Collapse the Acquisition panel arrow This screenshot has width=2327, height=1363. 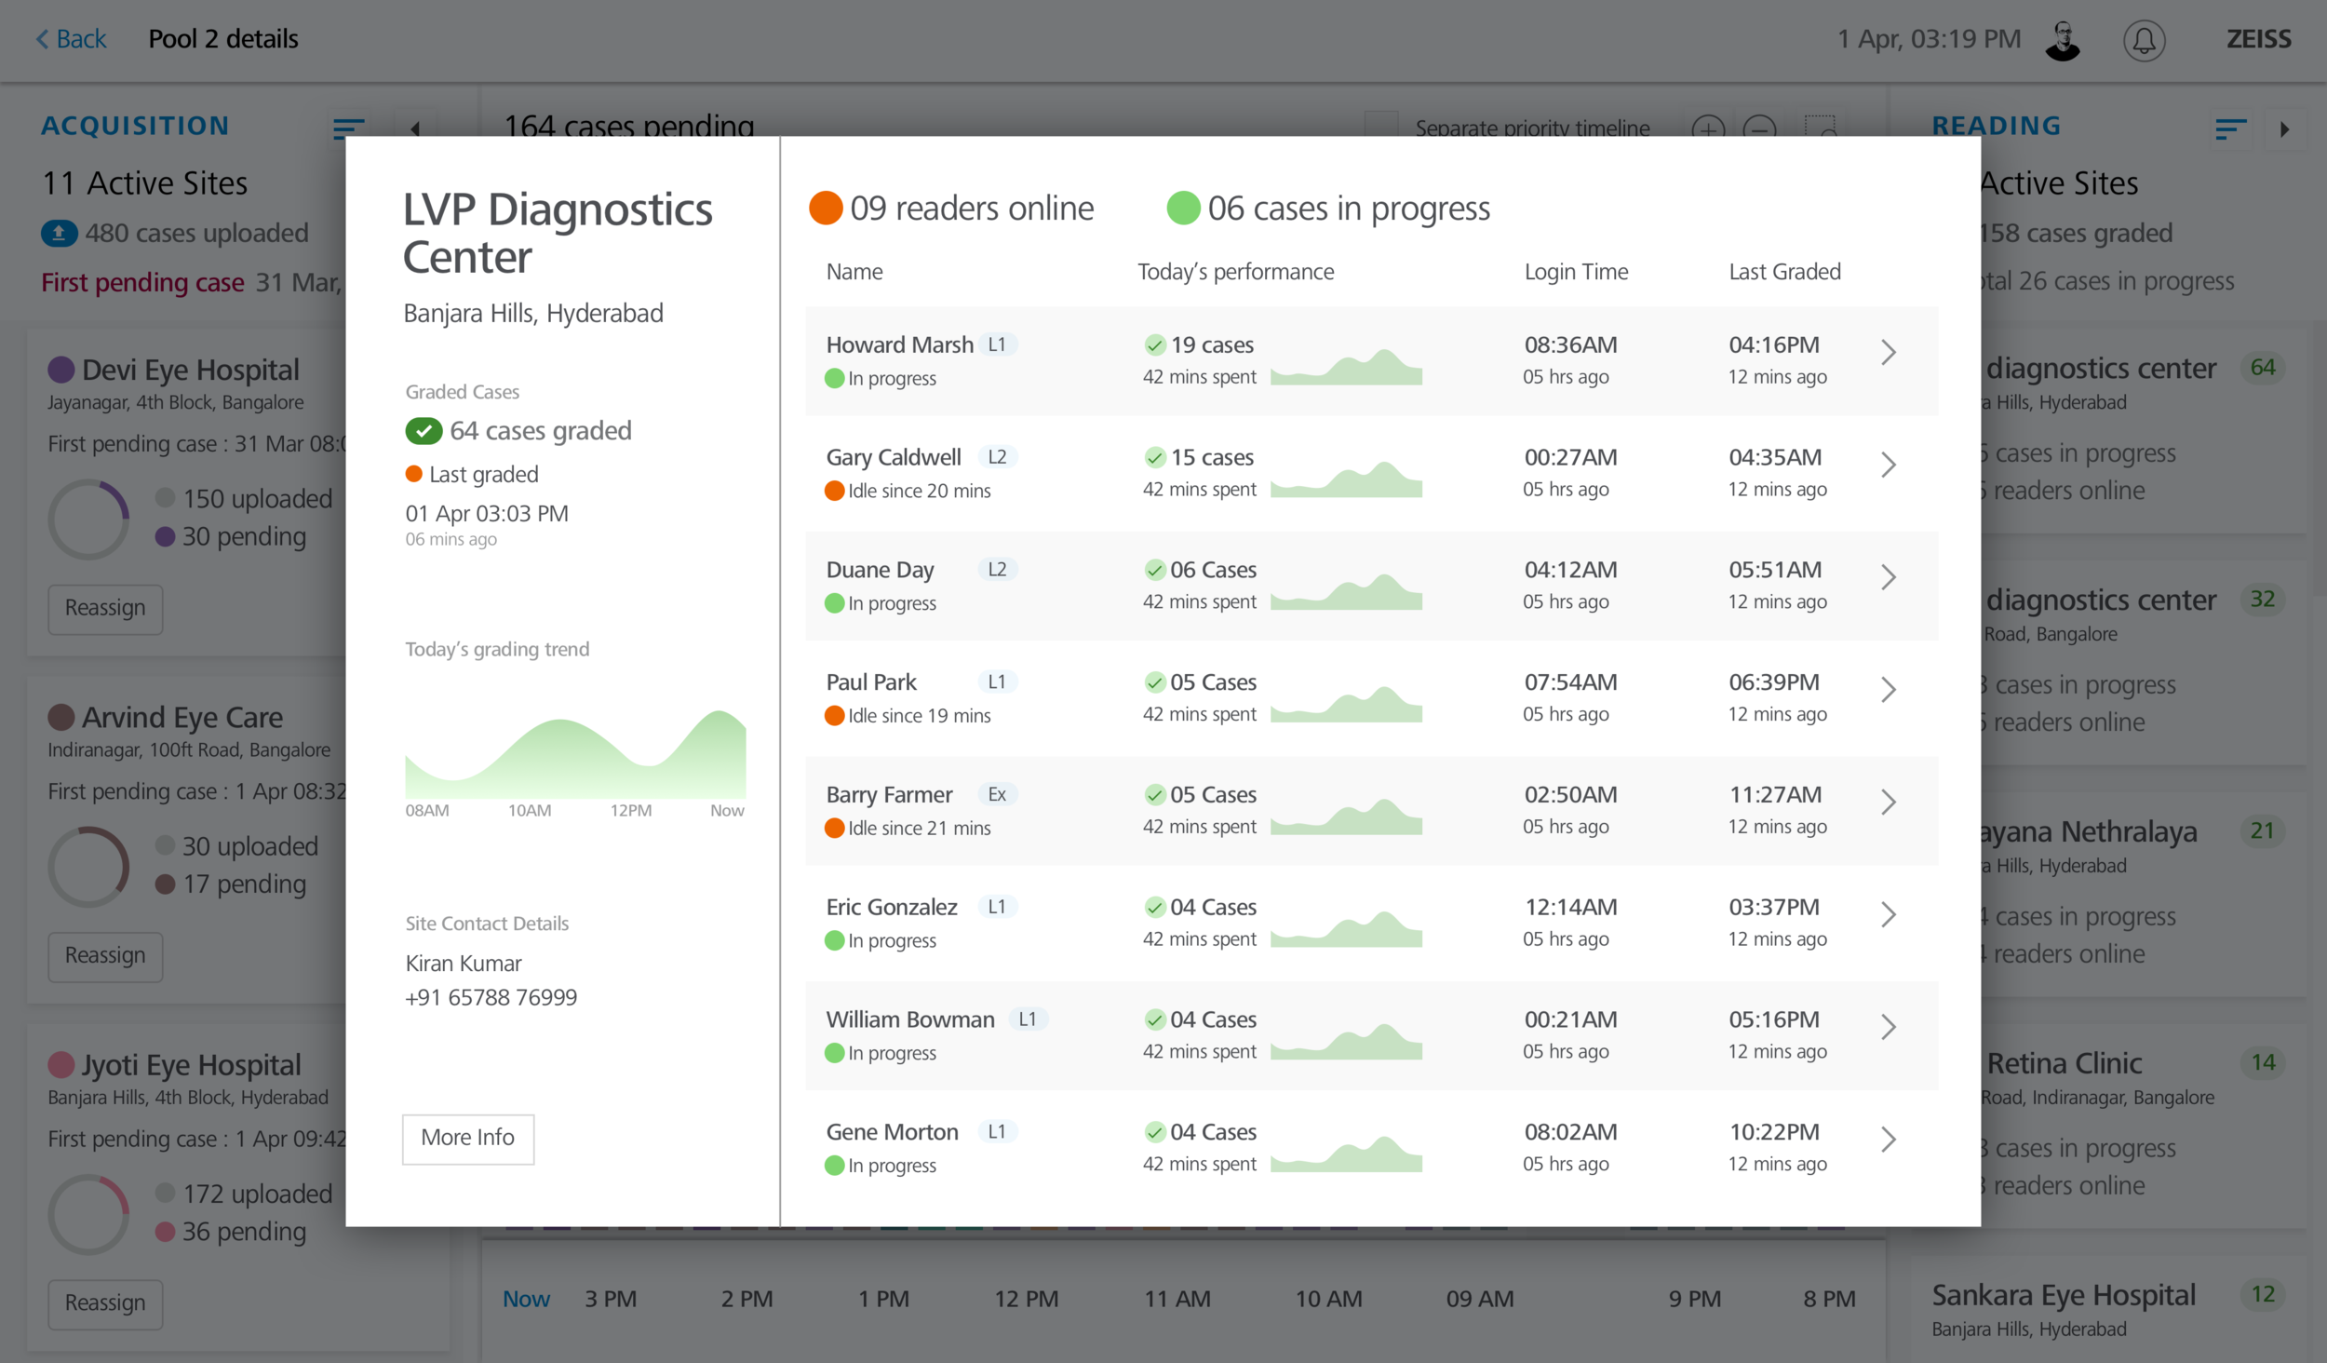[415, 128]
